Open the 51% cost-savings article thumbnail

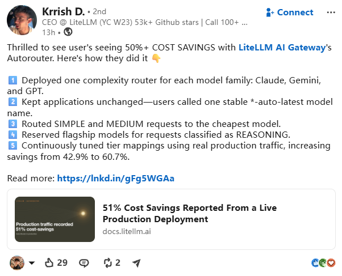pyautogui.click(x=55, y=219)
